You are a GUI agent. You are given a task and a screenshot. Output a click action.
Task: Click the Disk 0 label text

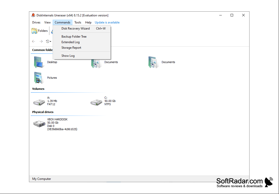[x=51, y=126]
